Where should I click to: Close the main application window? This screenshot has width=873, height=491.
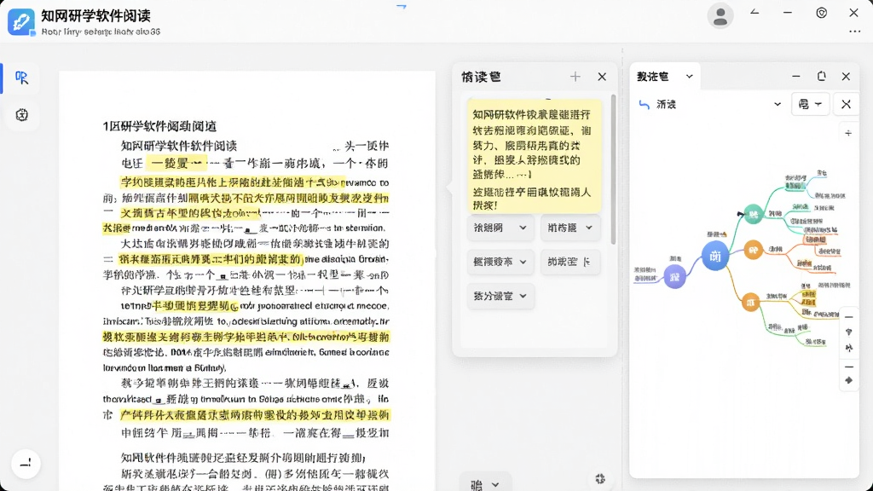tap(853, 12)
